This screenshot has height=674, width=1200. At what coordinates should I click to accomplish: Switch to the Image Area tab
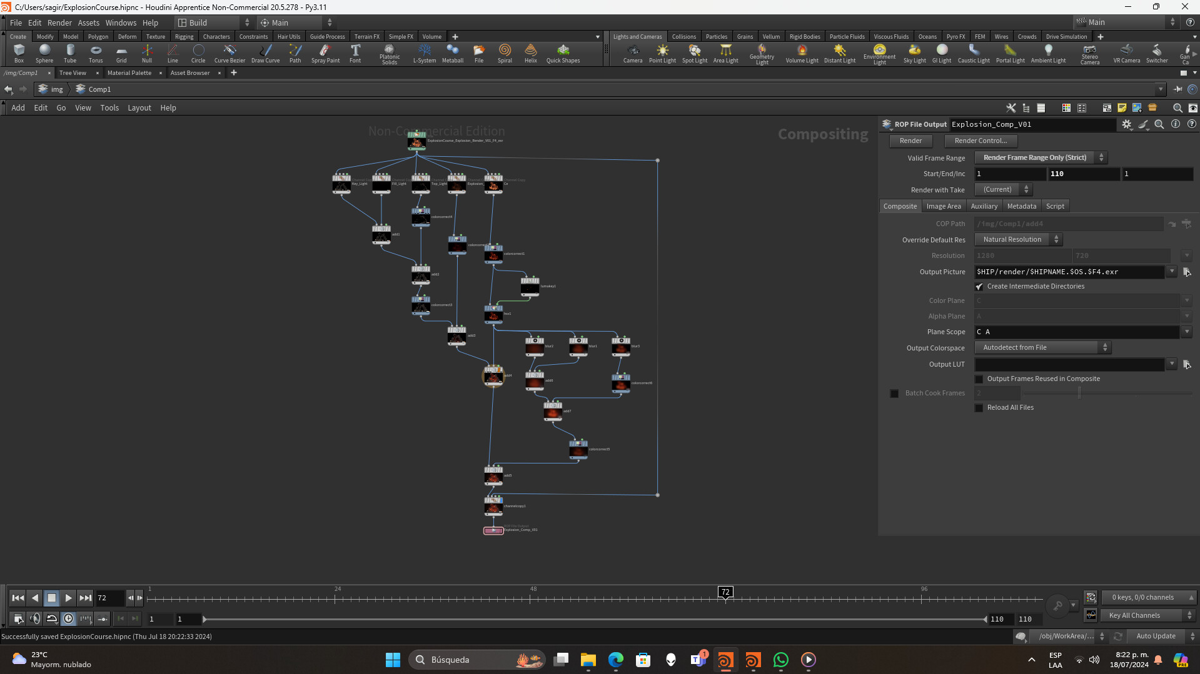pos(943,206)
